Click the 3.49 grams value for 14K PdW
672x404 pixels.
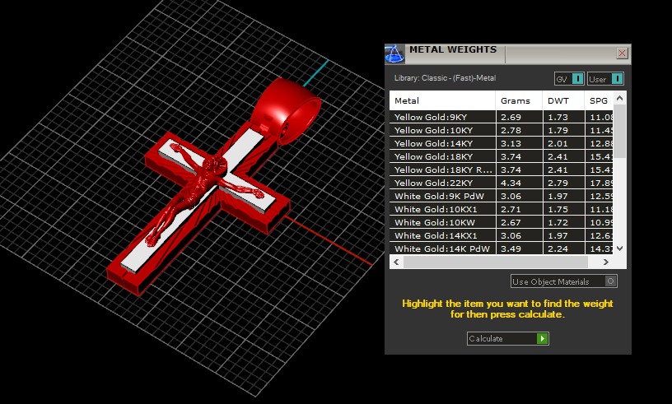point(511,248)
